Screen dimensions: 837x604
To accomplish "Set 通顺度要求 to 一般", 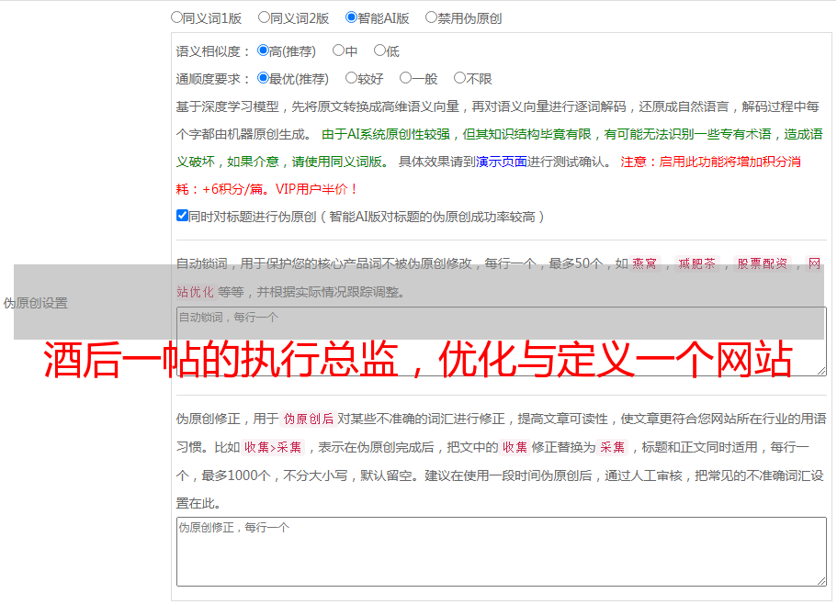I will [x=406, y=78].
